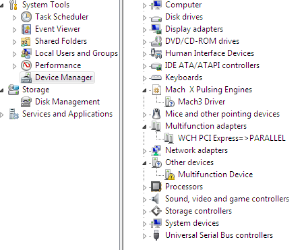Click the Other devices category icon
The height and width of the screenshot is (250, 304).
(x=156, y=162)
